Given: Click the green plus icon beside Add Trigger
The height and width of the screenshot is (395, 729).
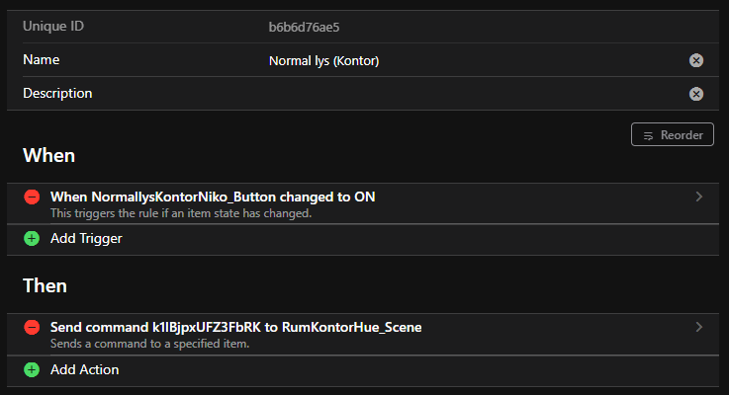Looking at the screenshot, I should pos(32,238).
